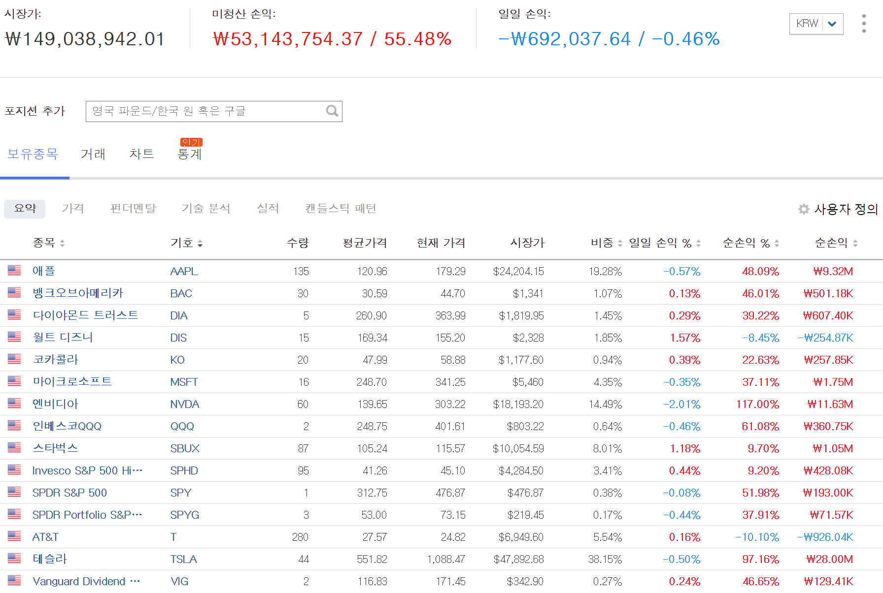Select the 실적 sub-tab
The image size is (883, 593).
(x=268, y=209)
